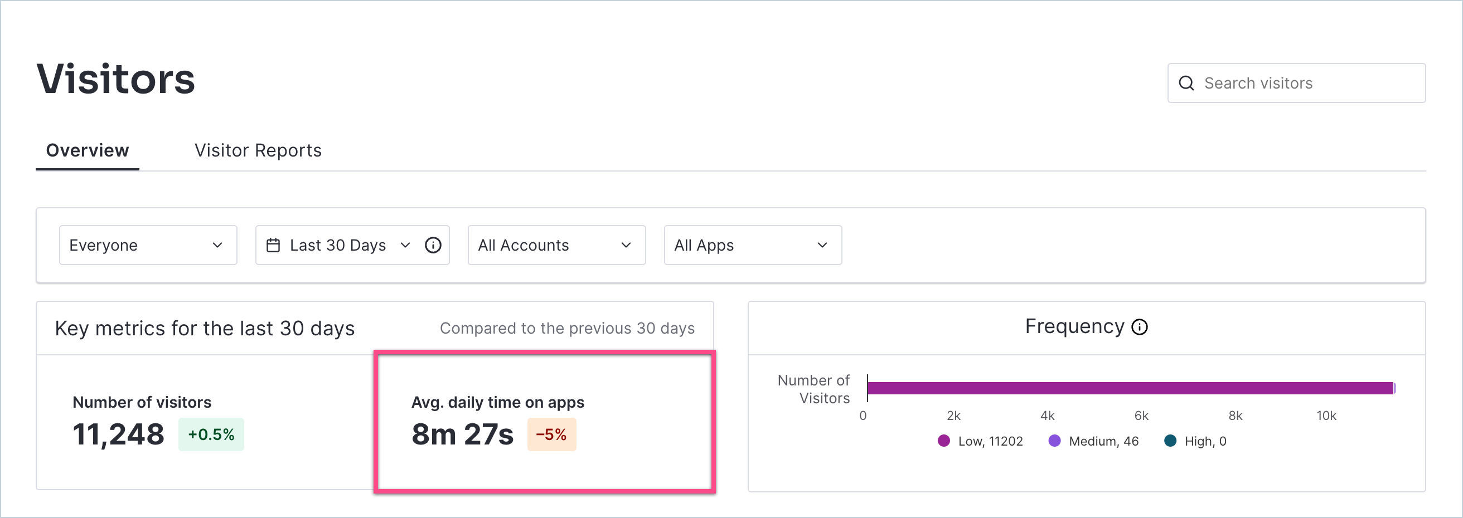The height and width of the screenshot is (518, 1463).
Task: Toggle the Medium legend dot
Action: [x=1054, y=441]
